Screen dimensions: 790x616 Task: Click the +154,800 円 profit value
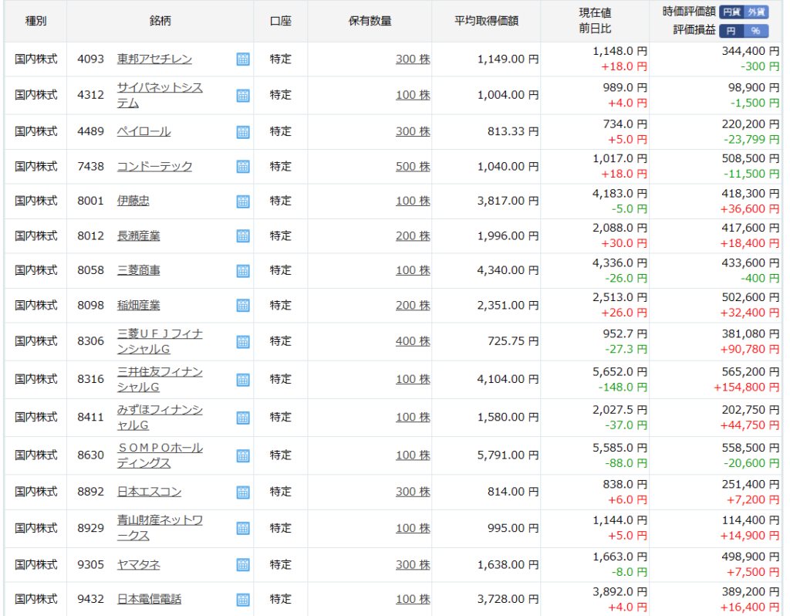pos(746,388)
